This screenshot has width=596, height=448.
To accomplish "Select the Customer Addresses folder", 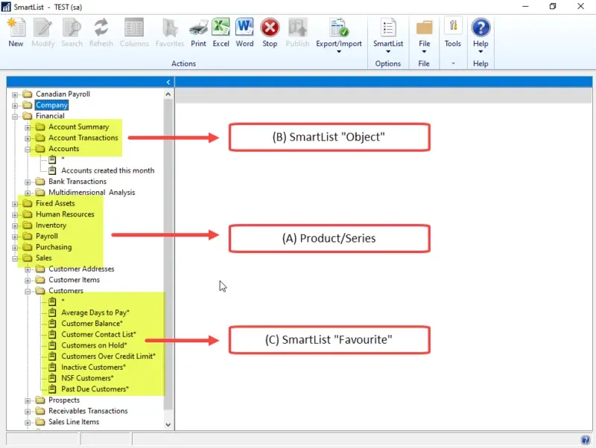I will pyautogui.click(x=81, y=269).
